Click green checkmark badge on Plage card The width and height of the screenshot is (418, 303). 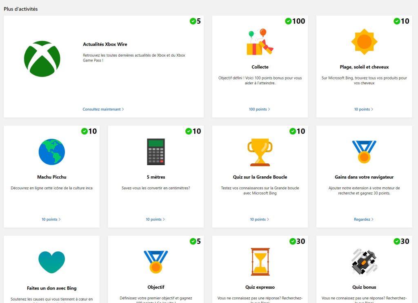tap(397, 21)
